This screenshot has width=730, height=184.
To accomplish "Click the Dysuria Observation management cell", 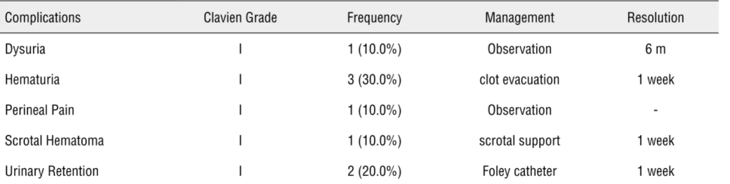I will click(520, 49).
